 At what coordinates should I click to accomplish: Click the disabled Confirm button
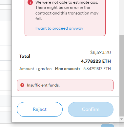click(91, 109)
